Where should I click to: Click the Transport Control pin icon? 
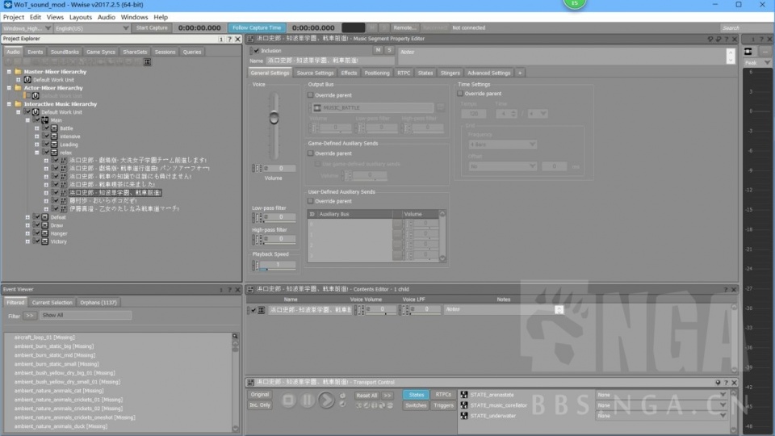click(x=718, y=383)
